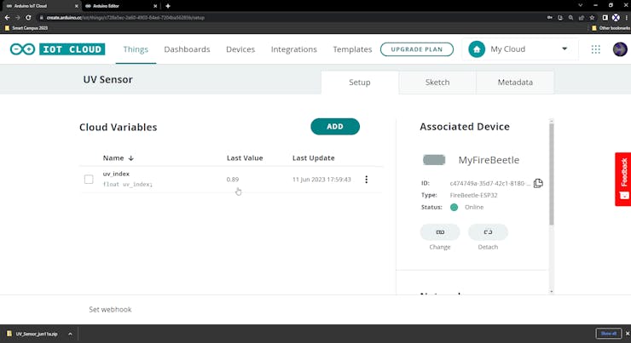Open the Devices page
Image resolution: width=631 pixels, height=343 pixels.
click(x=240, y=49)
